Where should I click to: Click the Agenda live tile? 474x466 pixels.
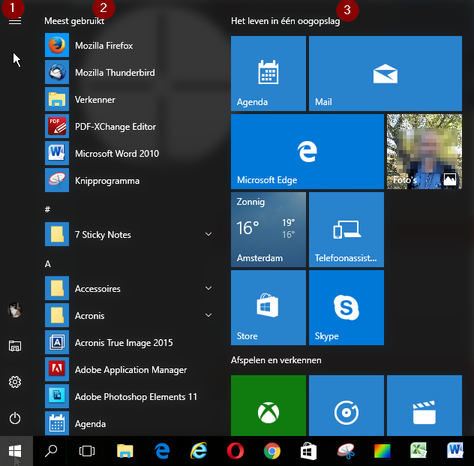coord(268,74)
